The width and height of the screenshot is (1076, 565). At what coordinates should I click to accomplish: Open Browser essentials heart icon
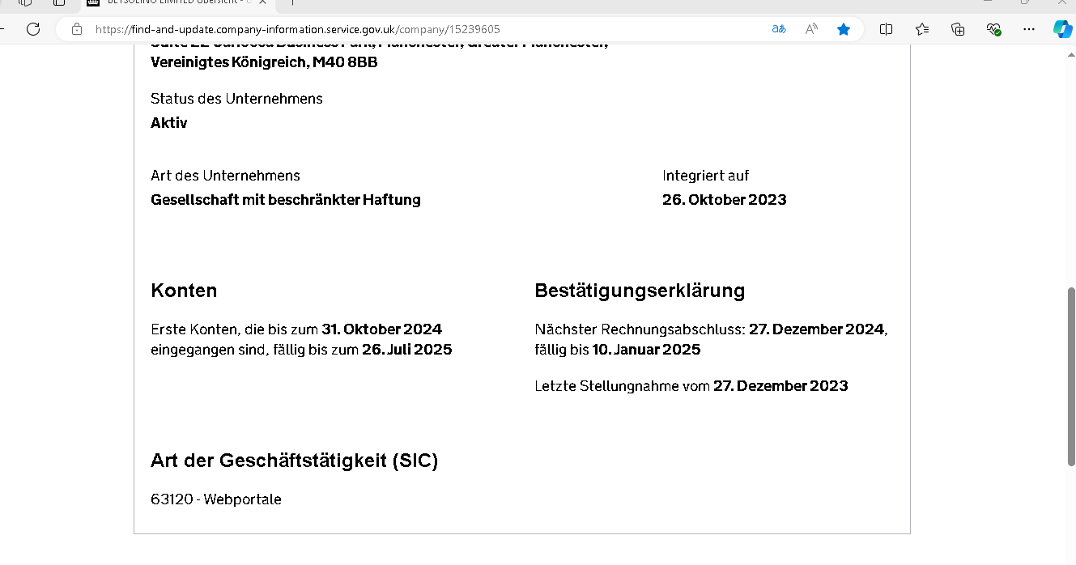click(993, 29)
